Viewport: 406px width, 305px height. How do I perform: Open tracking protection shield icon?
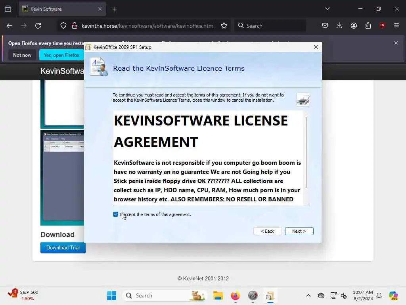tap(63, 26)
